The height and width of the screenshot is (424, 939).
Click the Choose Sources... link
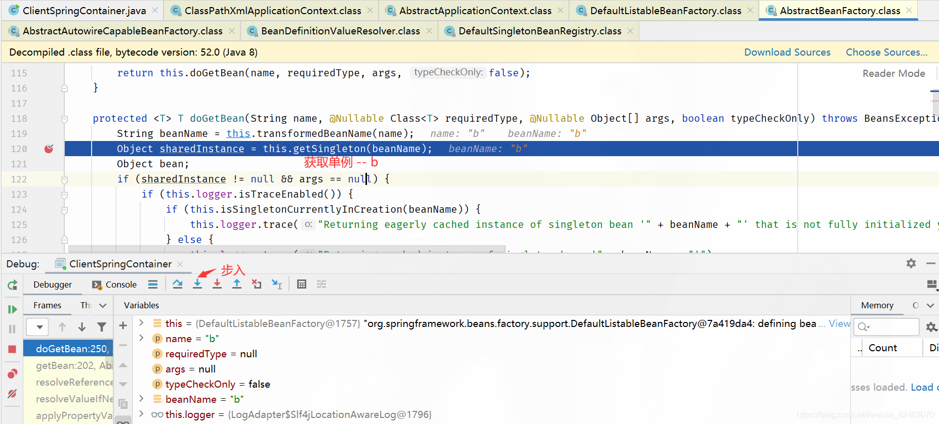(886, 52)
